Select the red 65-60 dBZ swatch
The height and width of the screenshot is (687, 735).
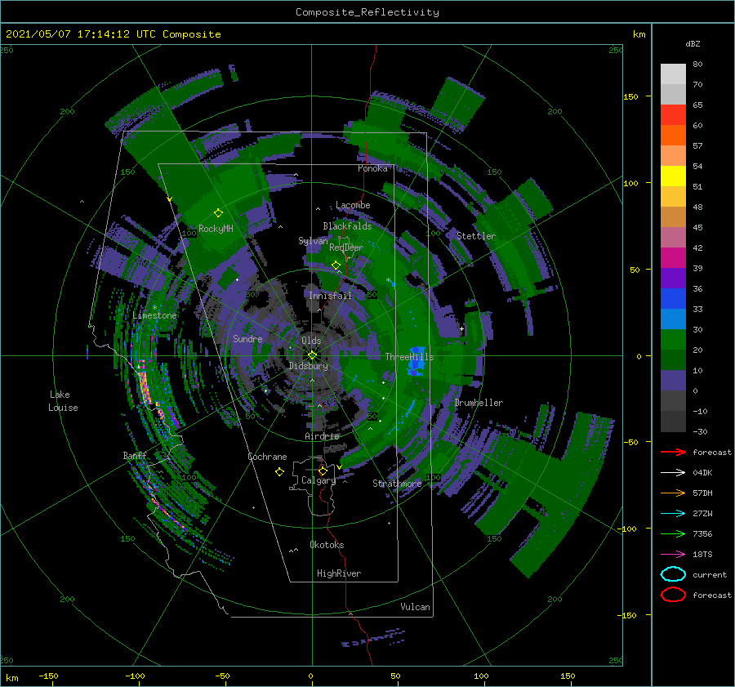coord(673,115)
